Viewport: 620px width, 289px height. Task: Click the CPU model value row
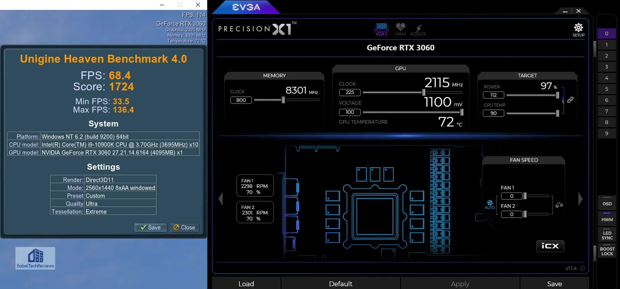[120, 144]
